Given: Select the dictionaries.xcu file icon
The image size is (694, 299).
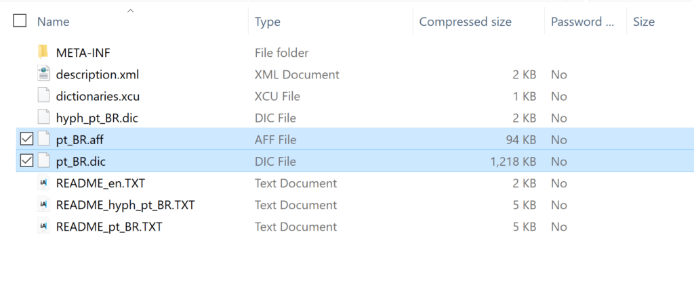Looking at the screenshot, I should coord(43,96).
